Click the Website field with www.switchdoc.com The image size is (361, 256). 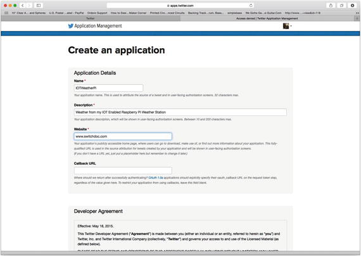(x=123, y=136)
